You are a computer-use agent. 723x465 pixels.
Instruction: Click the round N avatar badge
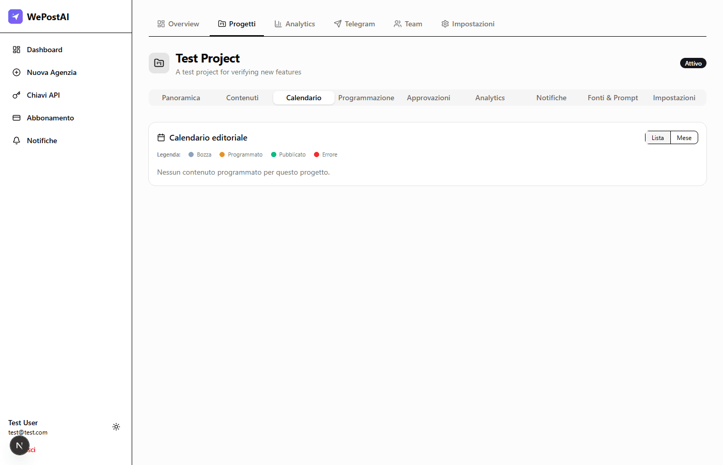click(x=20, y=445)
